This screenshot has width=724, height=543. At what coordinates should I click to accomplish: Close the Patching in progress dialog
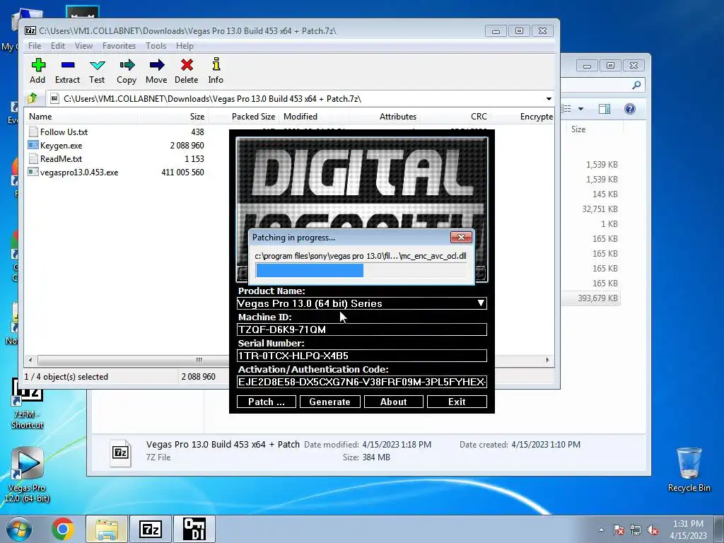click(x=461, y=238)
